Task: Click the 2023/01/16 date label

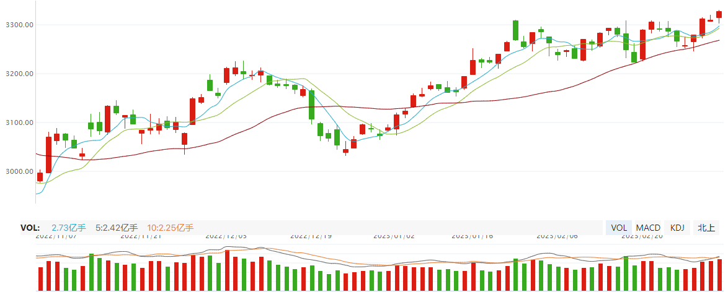Action: (472, 236)
